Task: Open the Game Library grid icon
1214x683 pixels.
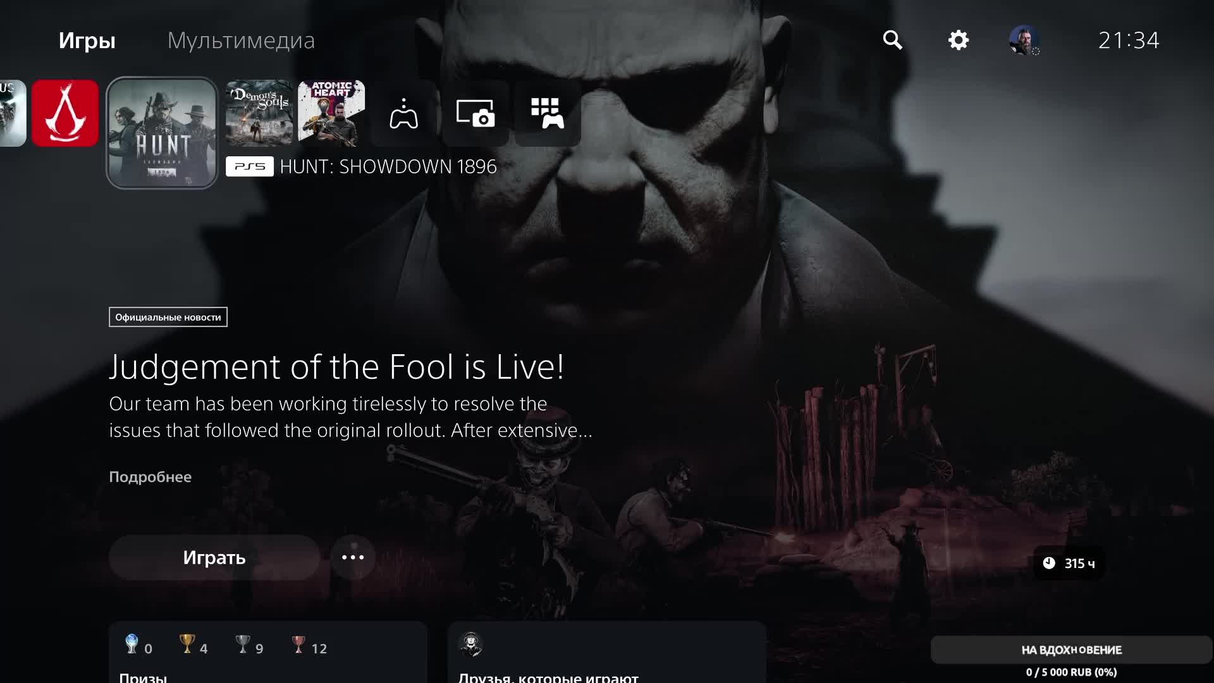Action: click(x=548, y=114)
